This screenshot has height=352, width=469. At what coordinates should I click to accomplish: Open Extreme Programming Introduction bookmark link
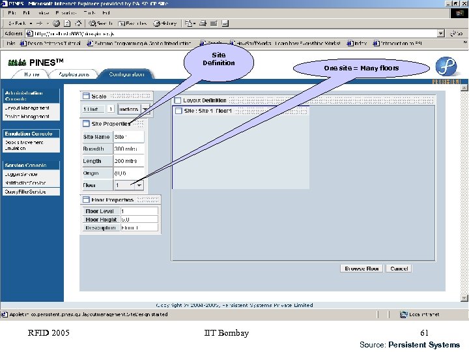click(x=139, y=44)
